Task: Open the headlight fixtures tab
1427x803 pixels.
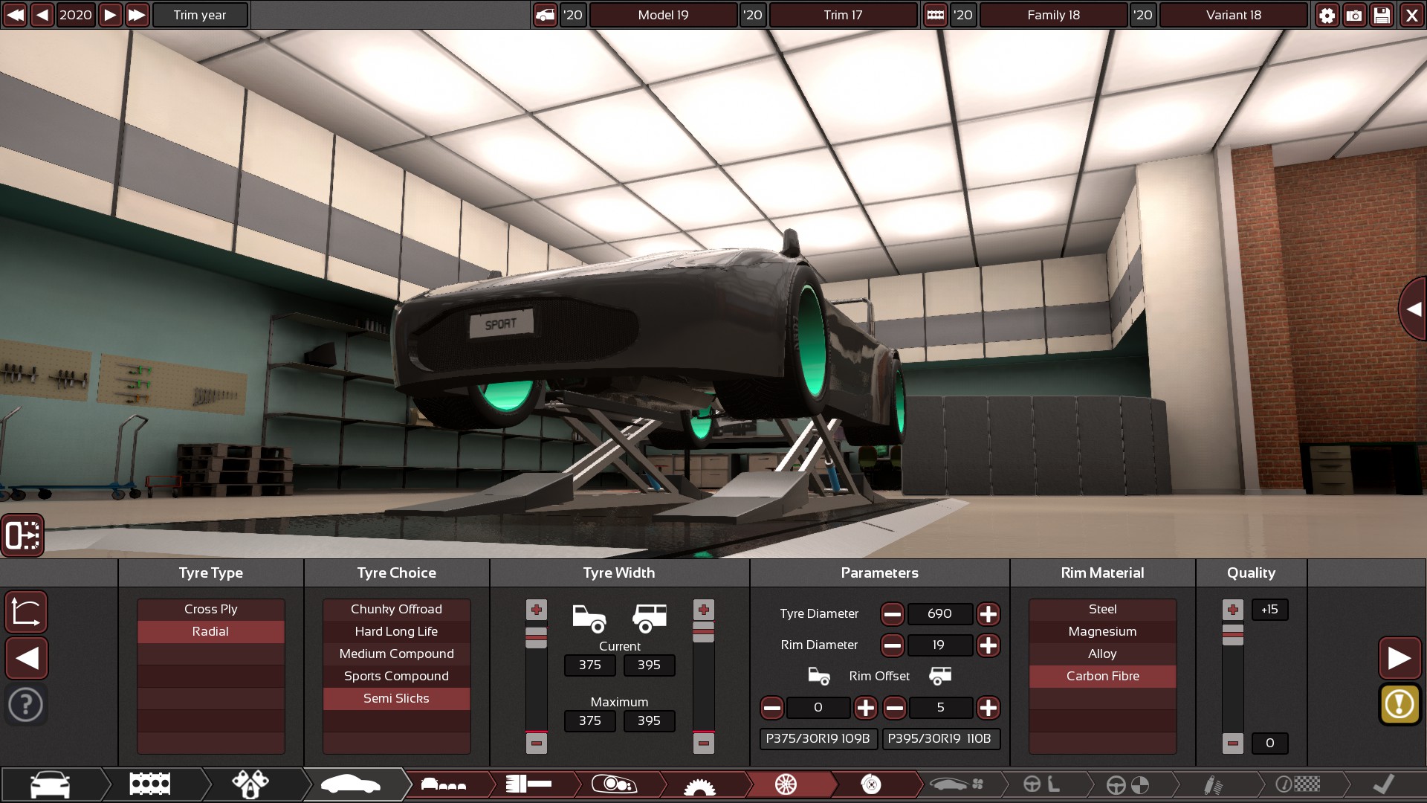Action: (614, 784)
